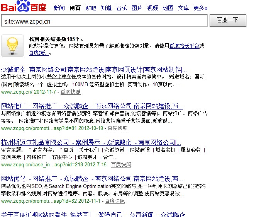Open the 视频 video tab
The height and width of the screenshot is (217, 254).
[x=152, y=8]
